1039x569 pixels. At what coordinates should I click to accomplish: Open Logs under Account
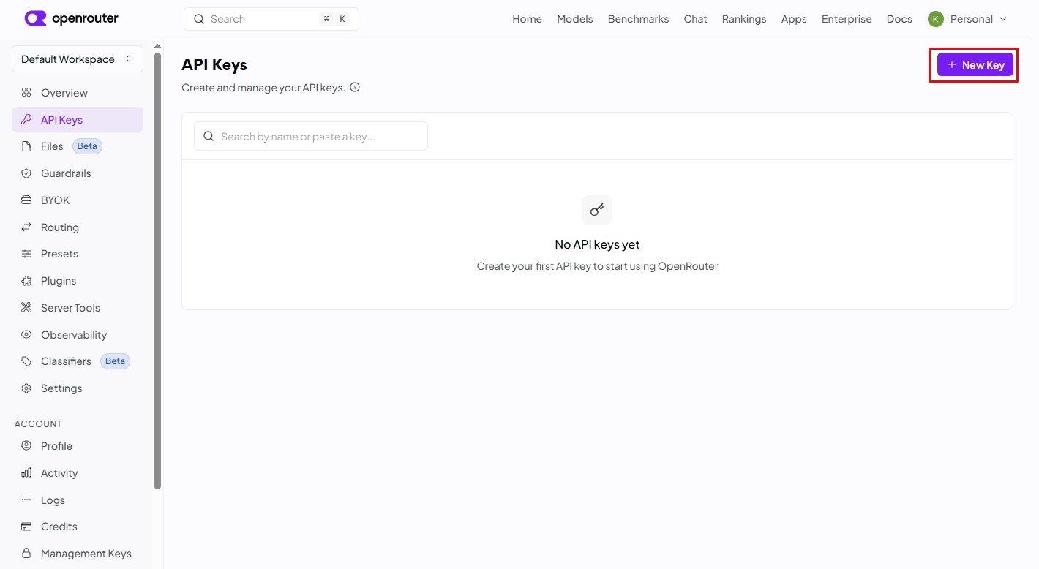[78, 500]
